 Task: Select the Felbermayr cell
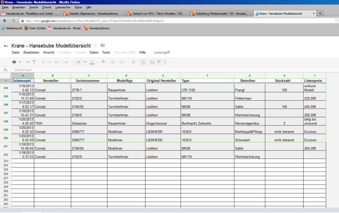tap(249, 97)
